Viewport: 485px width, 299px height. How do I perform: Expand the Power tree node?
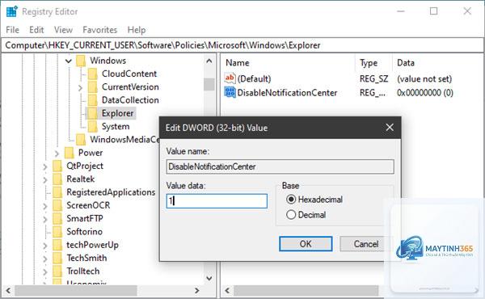[57, 154]
